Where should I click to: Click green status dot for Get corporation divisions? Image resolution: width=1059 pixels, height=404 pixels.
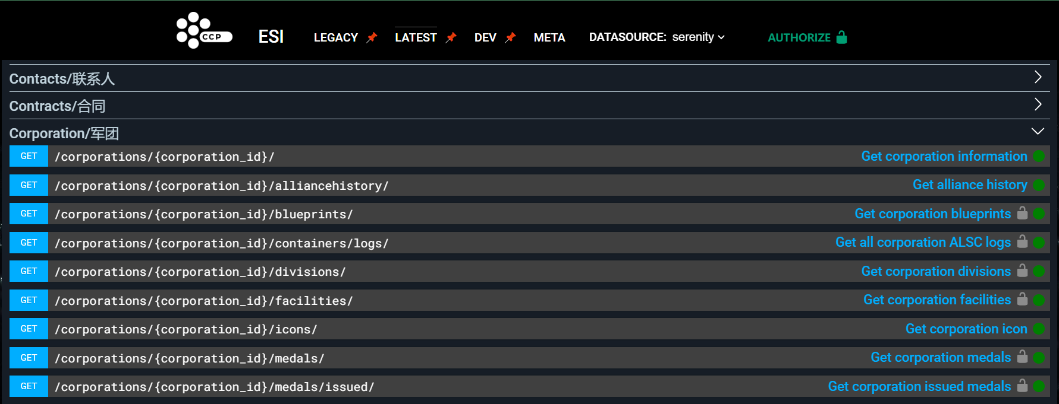[x=1039, y=271]
